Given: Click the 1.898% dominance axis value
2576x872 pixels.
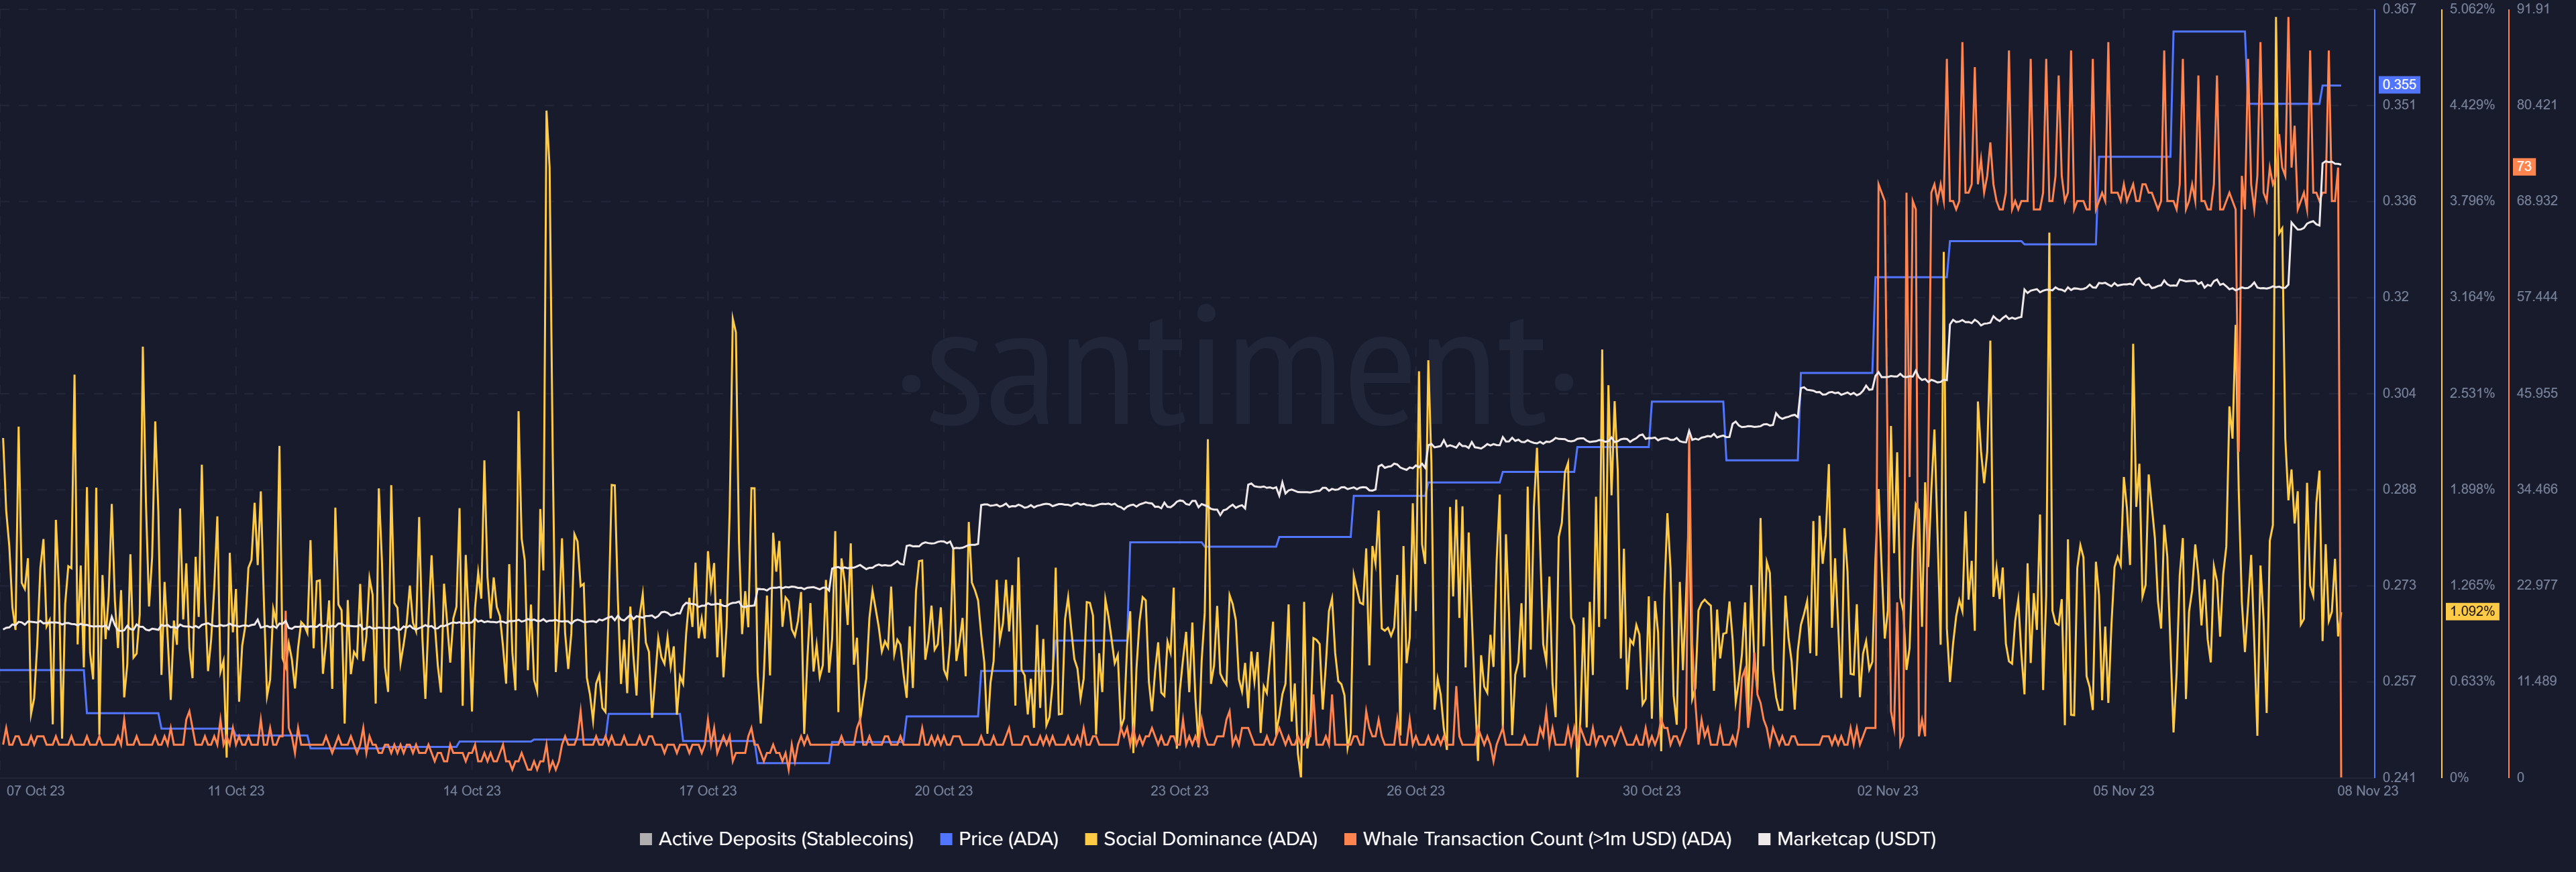Looking at the screenshot, I should pyautogui.click(x=2472, y=489).
